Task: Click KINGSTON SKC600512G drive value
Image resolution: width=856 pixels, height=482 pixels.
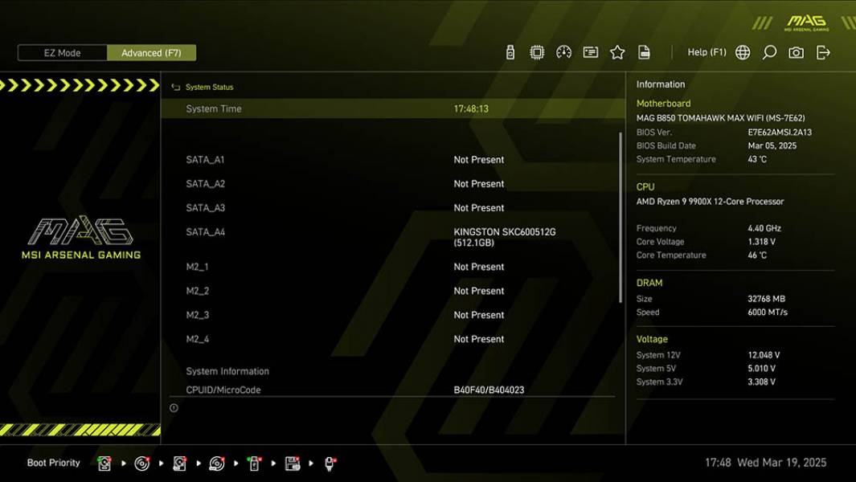Action: coord(505,237)
